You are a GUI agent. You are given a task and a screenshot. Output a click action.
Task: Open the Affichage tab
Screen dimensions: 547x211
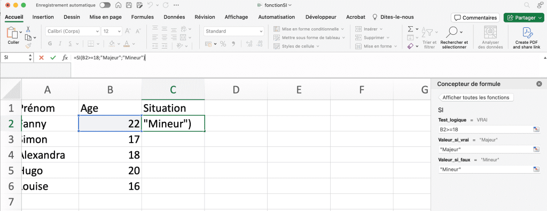[236, 17]
